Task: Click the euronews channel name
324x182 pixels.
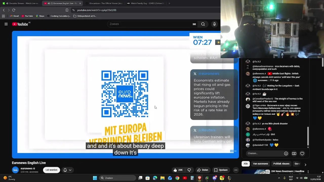Action: 26,169
